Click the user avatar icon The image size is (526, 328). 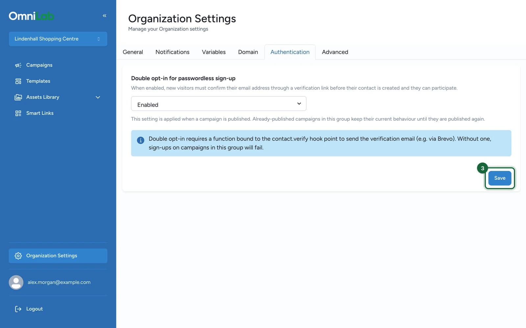[16, 282]
